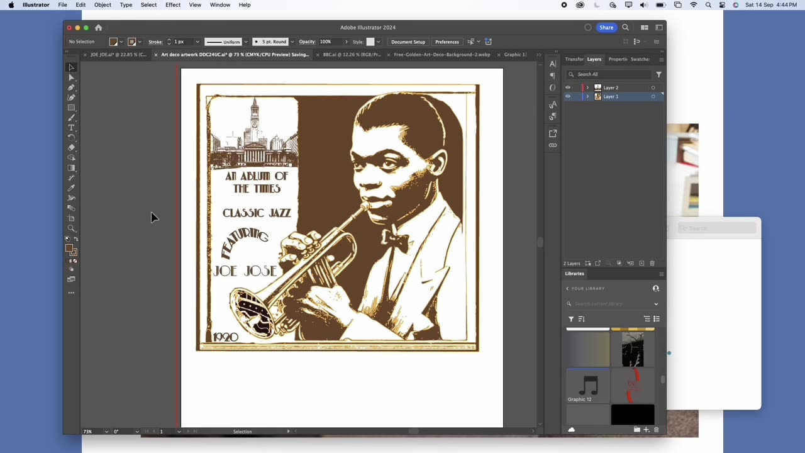Expand Layer 1 contents
805x453 pixels.
coord(587,96)
